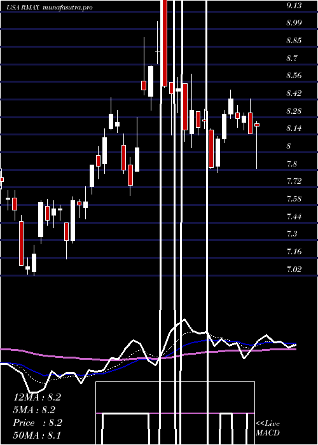Click the Price : 8.2 readout

(38, 423)
